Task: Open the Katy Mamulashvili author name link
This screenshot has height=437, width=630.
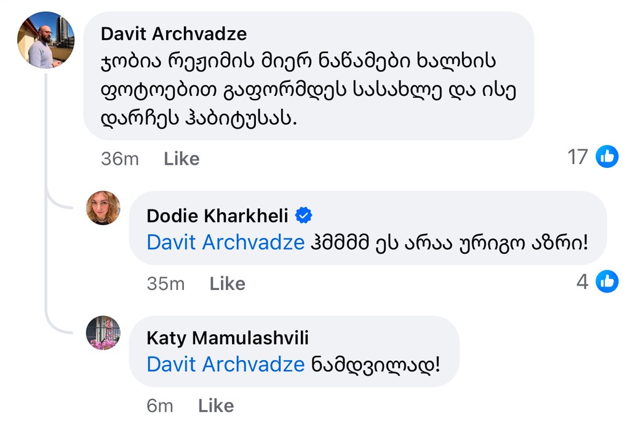Action: (228, 337)
